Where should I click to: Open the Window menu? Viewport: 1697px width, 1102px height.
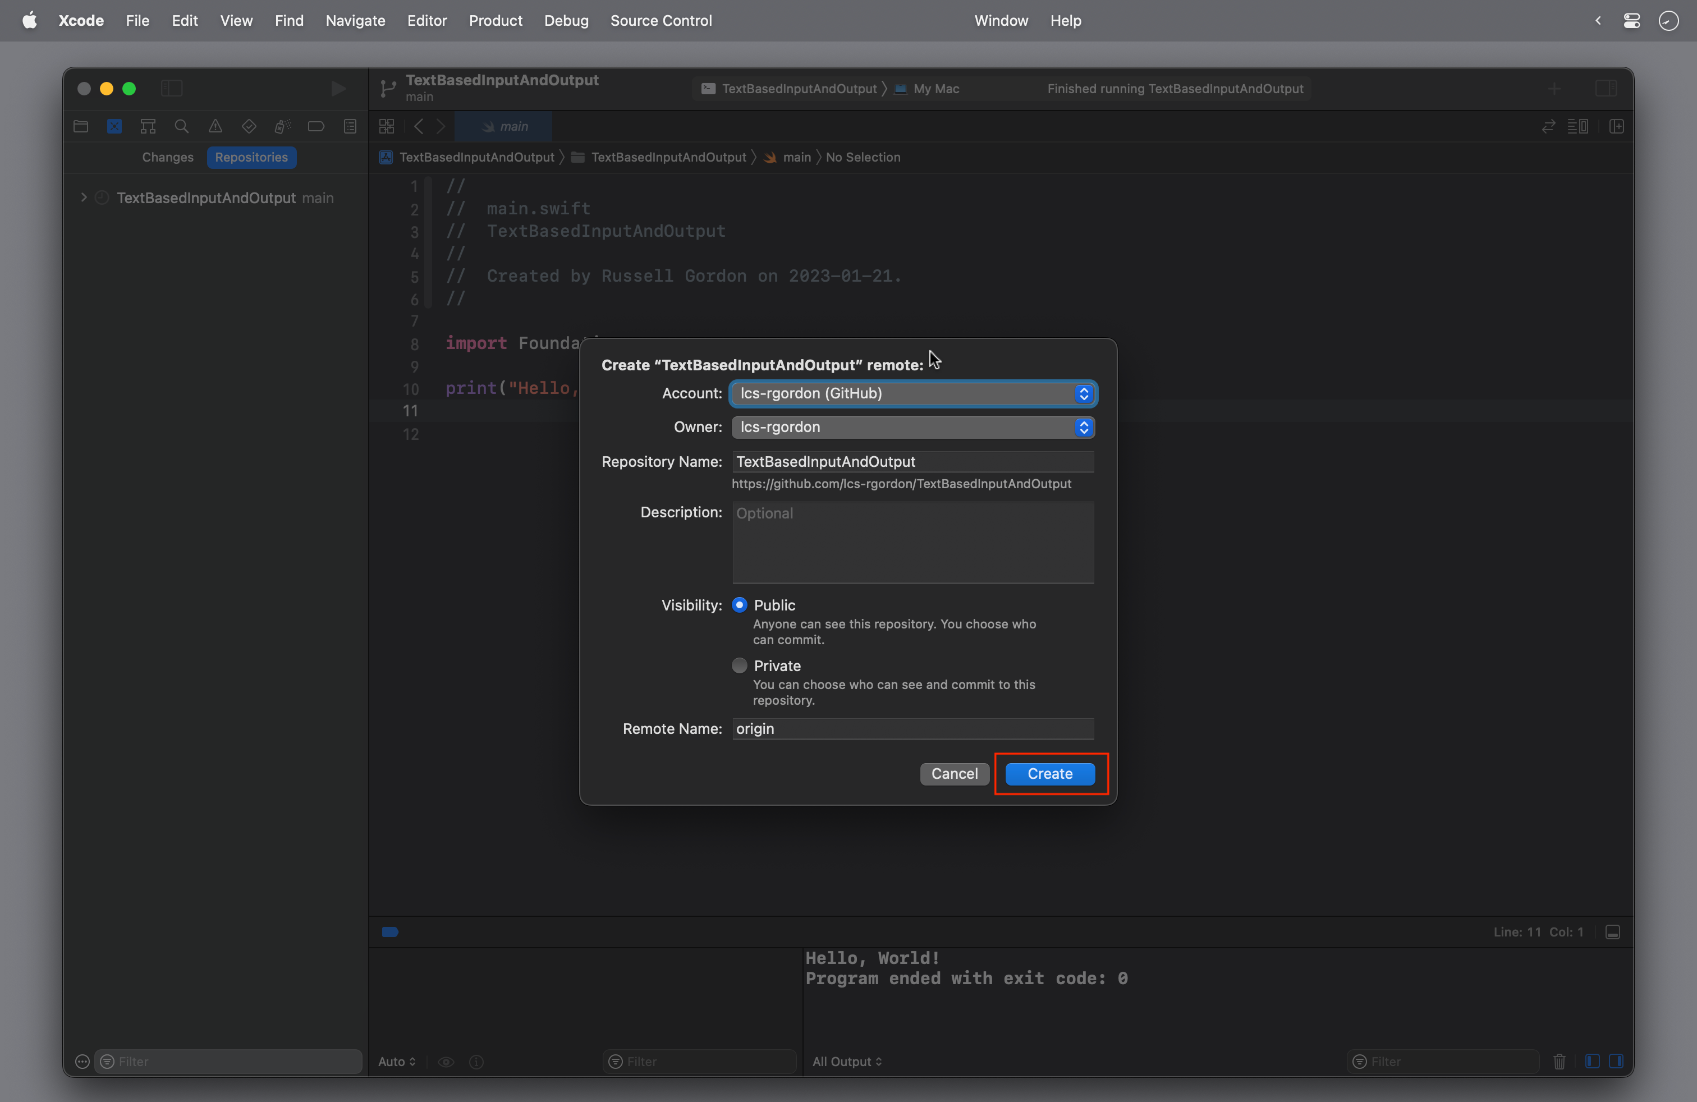[x=1001, y=21]
